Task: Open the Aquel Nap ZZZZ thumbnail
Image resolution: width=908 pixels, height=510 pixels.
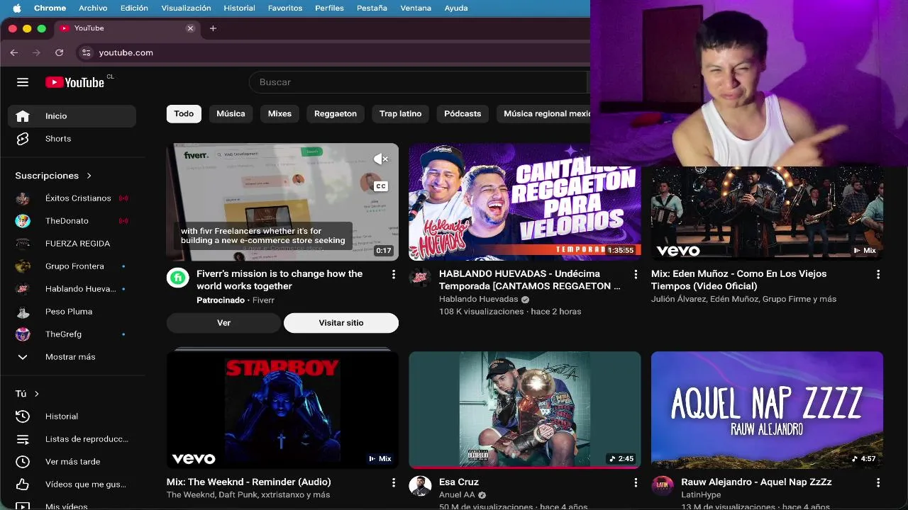Action: (767, 410)
